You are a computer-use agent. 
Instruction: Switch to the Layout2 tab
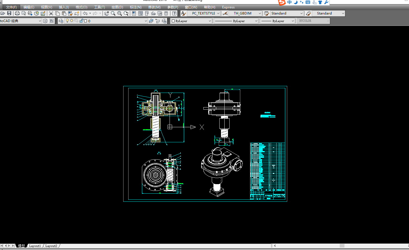[51, 246]
